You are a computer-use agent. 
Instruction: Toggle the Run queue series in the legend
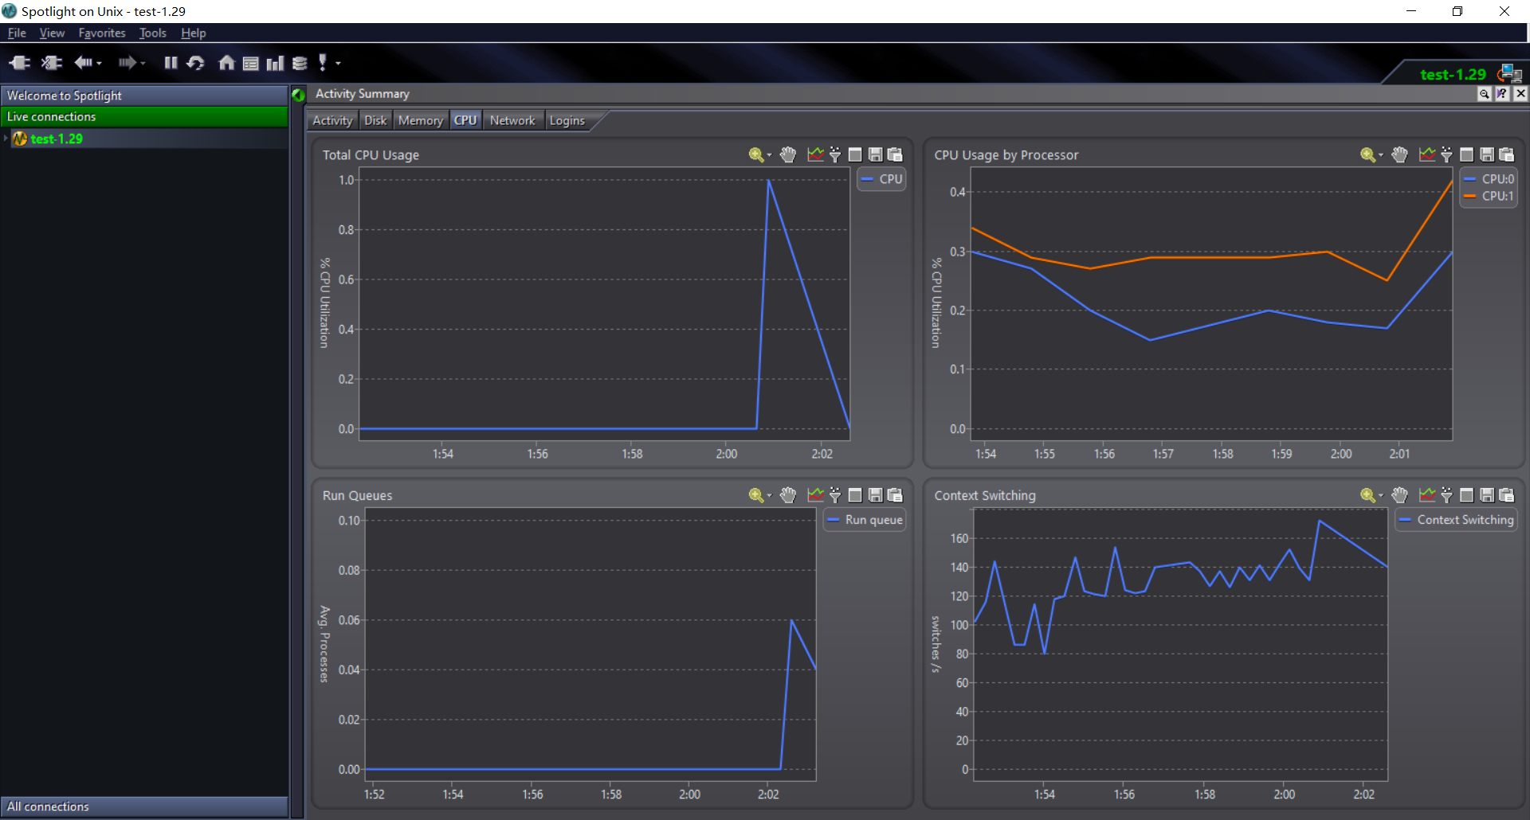pyautogui.click(x=865, y=520)
